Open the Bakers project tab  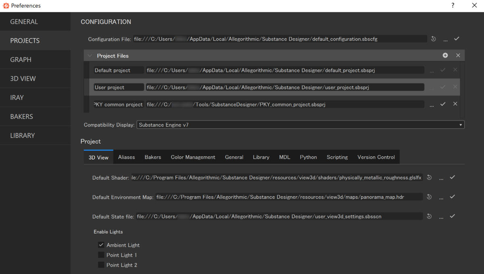153,157
